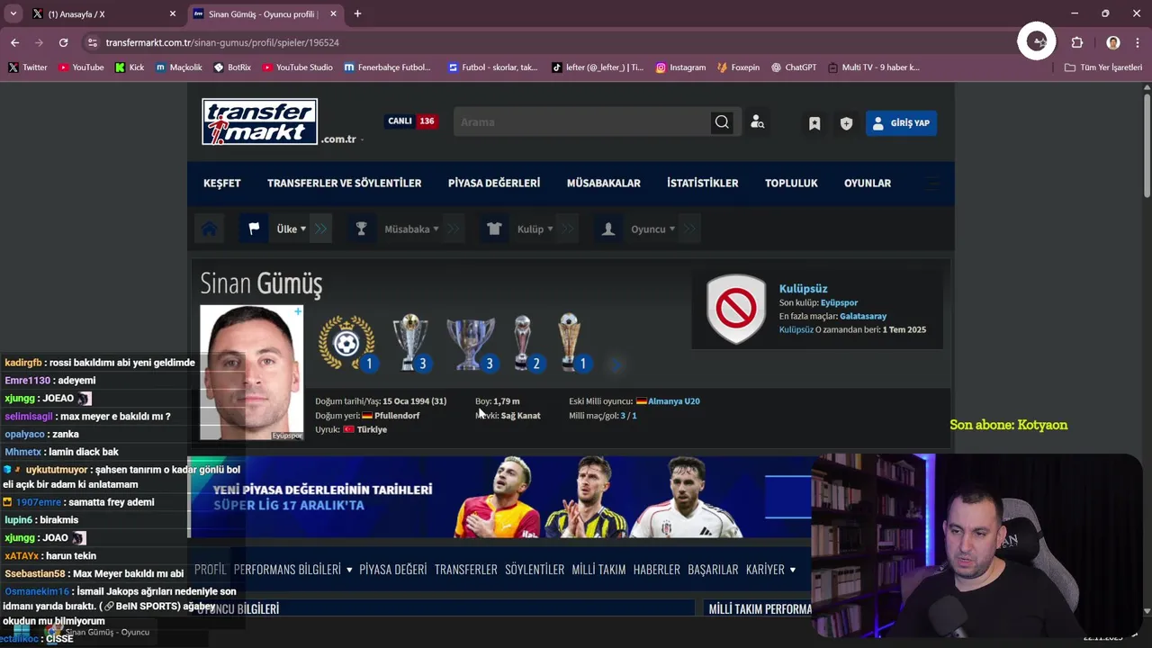Click the browser reload button
The height and width of the screenshot is (648, 1152).
[x=63, y=42]
